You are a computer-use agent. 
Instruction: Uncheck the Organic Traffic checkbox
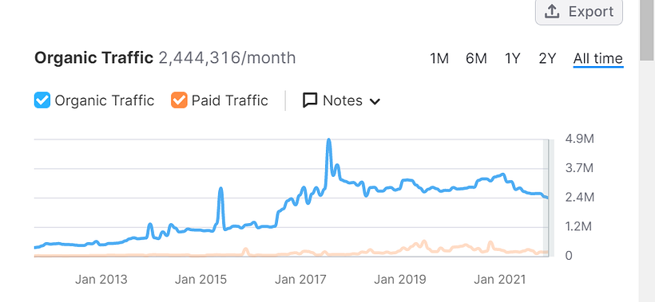pos(42,100)
